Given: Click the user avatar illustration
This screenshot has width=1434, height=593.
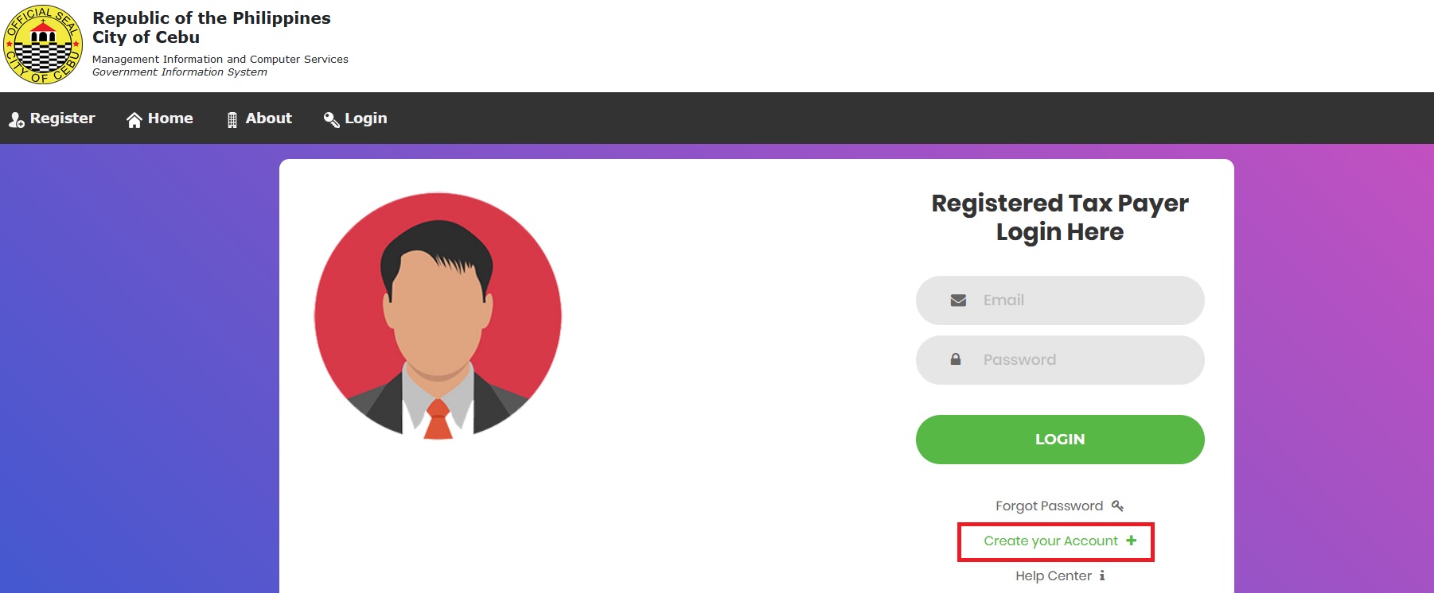Looking at the screenshot, I should click(438, 316).
